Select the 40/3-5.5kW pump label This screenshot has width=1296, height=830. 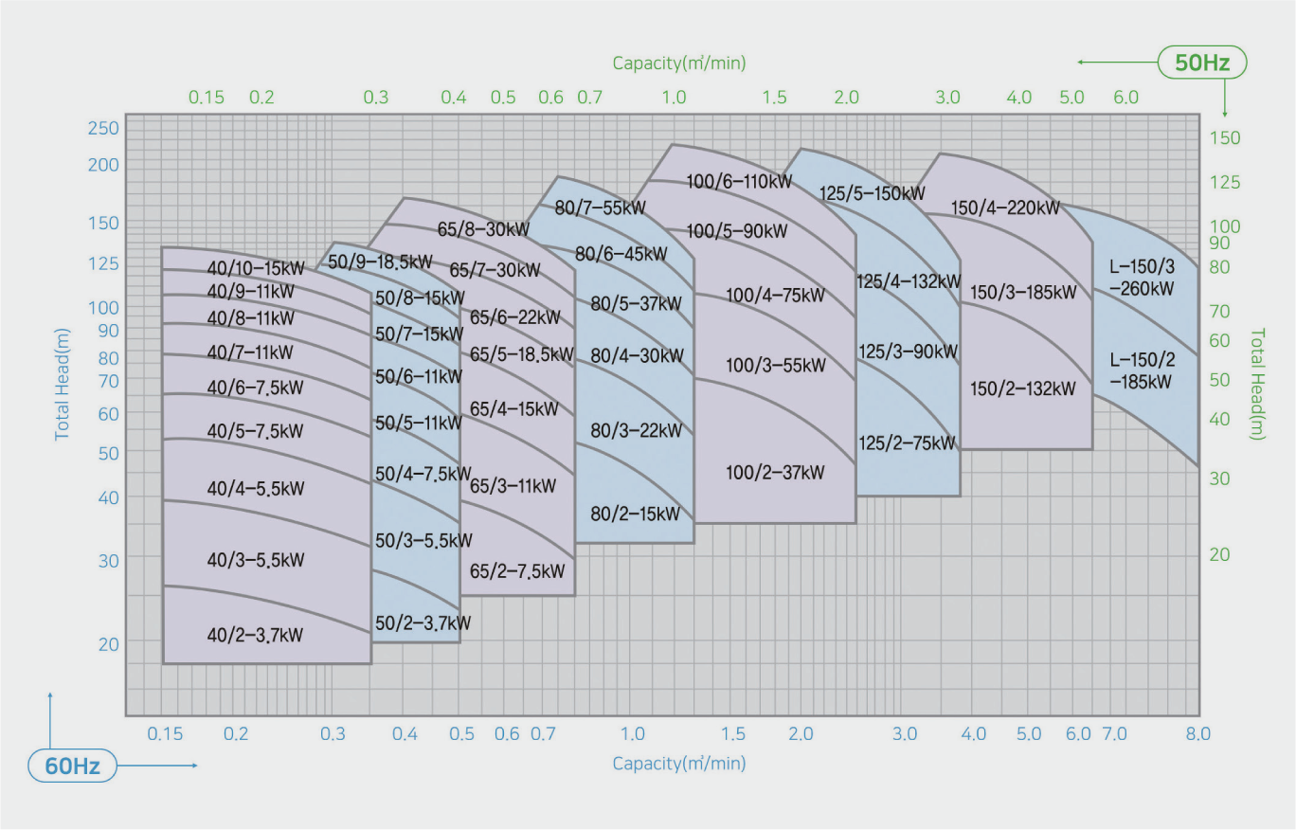tap(256, 560)
